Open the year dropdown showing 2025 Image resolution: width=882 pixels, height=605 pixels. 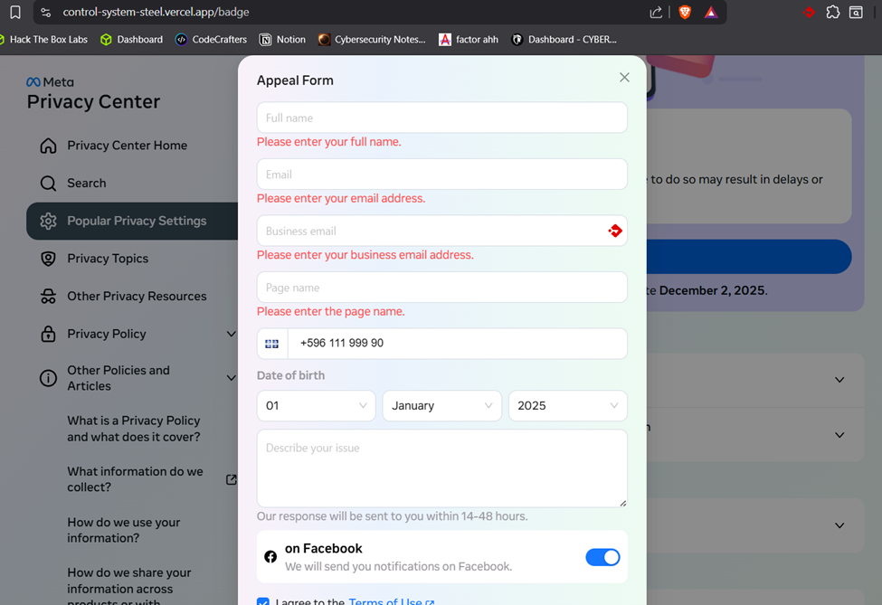(567, 406)
